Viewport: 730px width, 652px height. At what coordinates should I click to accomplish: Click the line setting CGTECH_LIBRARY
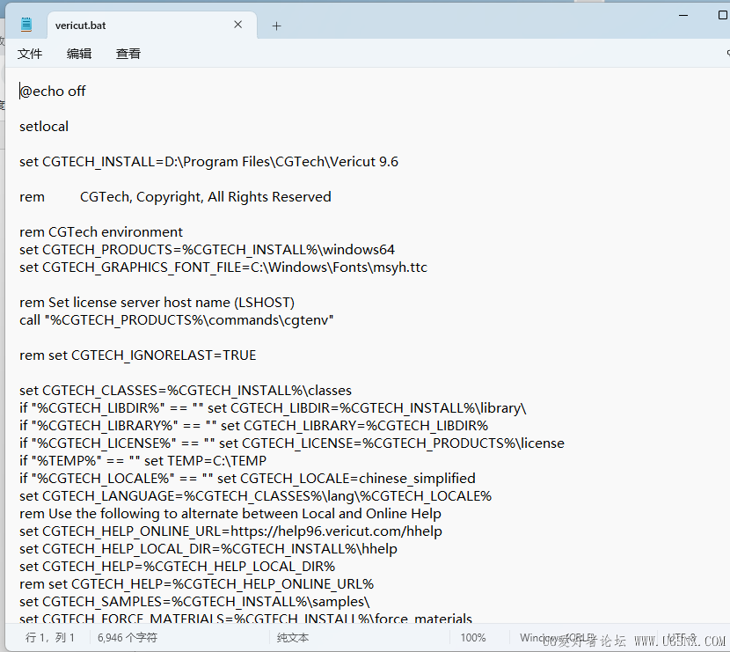253,426
